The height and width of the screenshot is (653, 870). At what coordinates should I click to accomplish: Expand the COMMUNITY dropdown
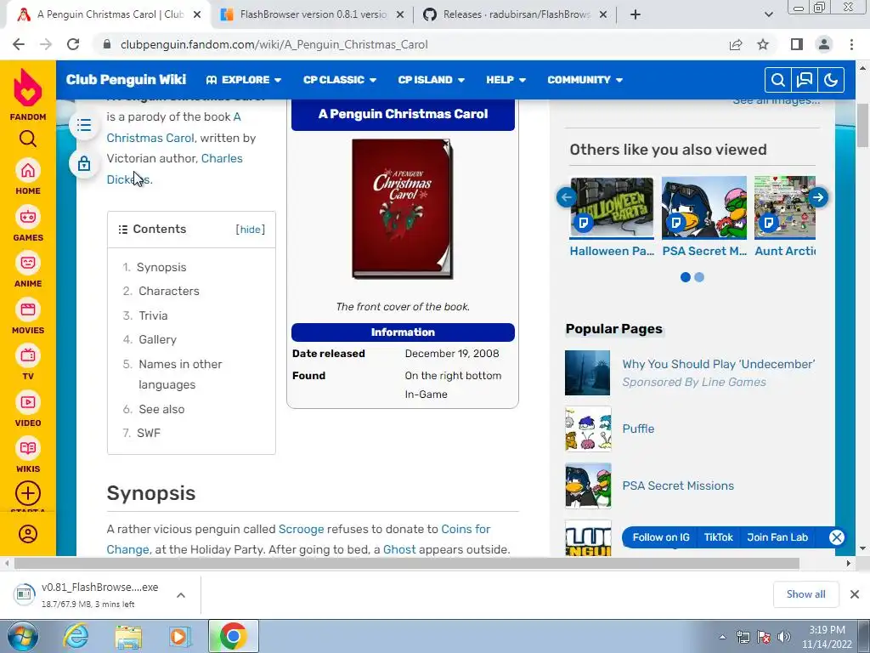pos(585,80)
